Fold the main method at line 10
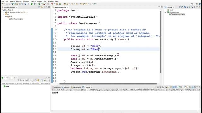 (x=57, y=39)
